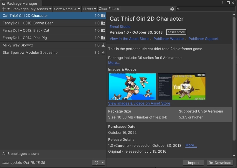Screen dimensions: 237x168
Task: Click the Clear Filters button
Action: [109, 9]
